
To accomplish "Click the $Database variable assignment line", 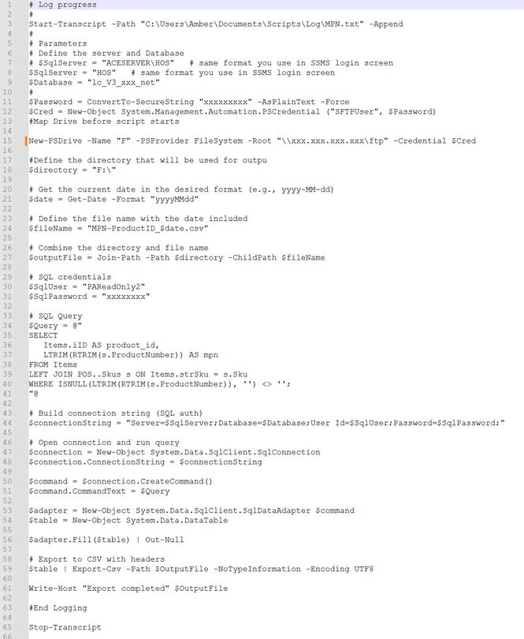I will [94, 82].
